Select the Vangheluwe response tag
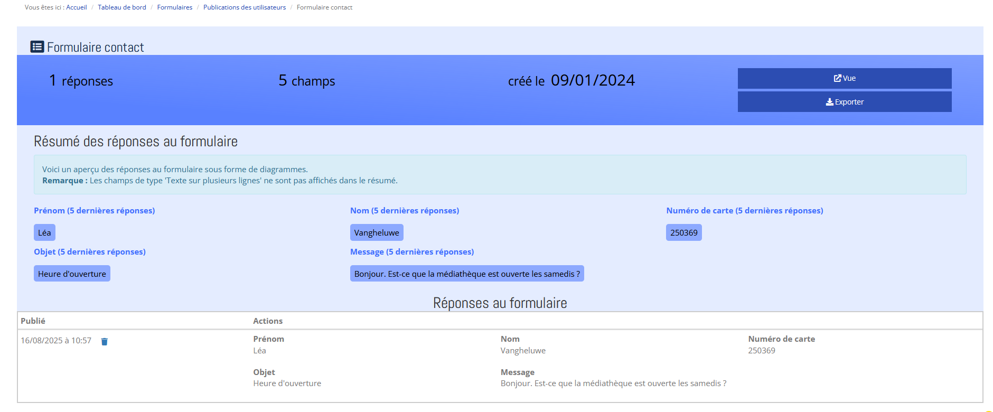This screenshot has height=412, width=993. click(x=377, y=233)
